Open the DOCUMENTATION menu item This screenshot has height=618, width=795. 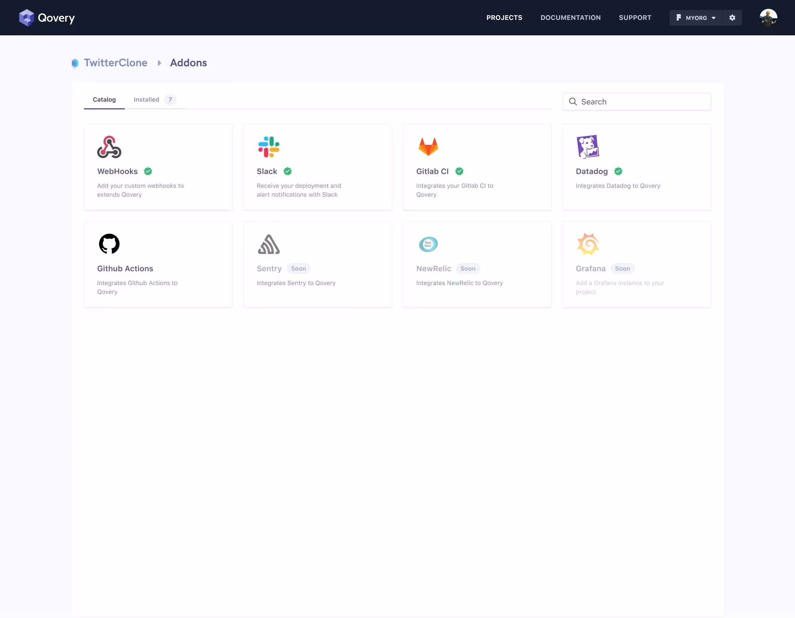(x=570, y=17)
